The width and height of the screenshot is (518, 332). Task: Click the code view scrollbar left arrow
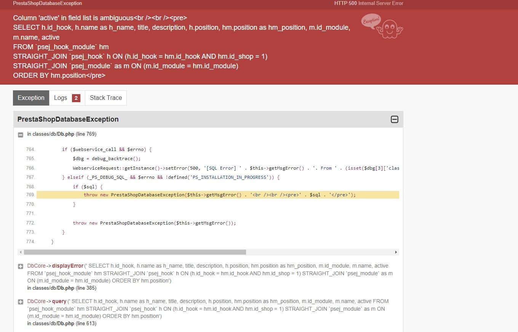20,252
